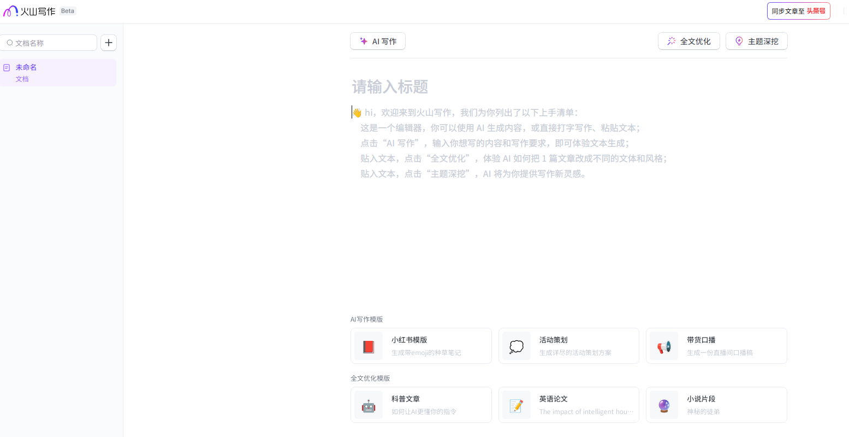This screenshot has width=849, height=437.
Task: Launch 主题深挖 for topic inspiration
Action: pyautogui.click(x=756, y=41)
